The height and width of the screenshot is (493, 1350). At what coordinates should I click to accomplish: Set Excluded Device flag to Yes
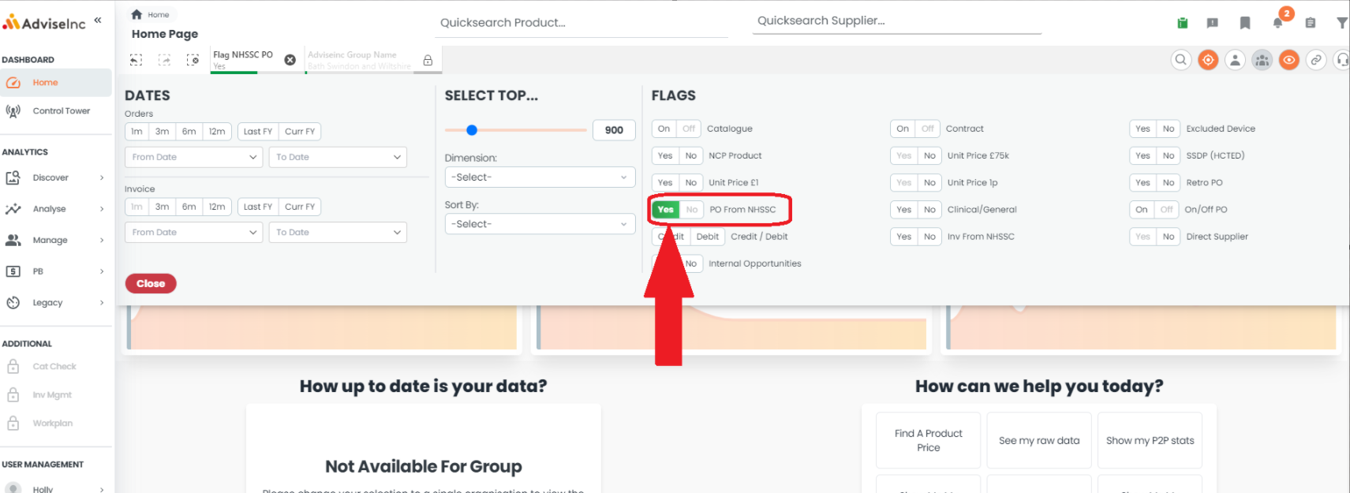click(x=1143, y=129)
